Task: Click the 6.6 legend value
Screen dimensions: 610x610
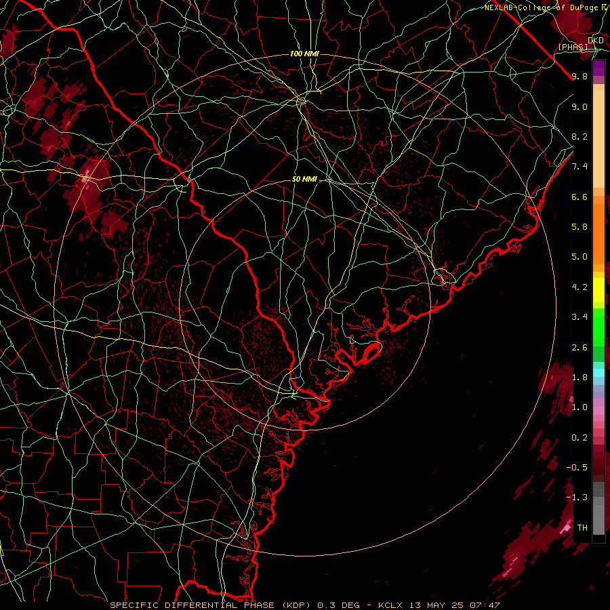Action: 579,197
